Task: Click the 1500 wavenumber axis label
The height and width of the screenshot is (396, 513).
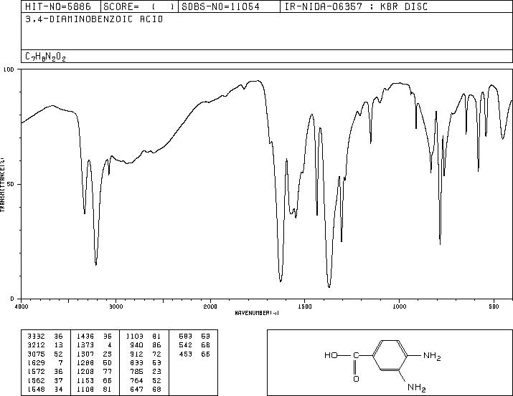Action: [305, 306]
